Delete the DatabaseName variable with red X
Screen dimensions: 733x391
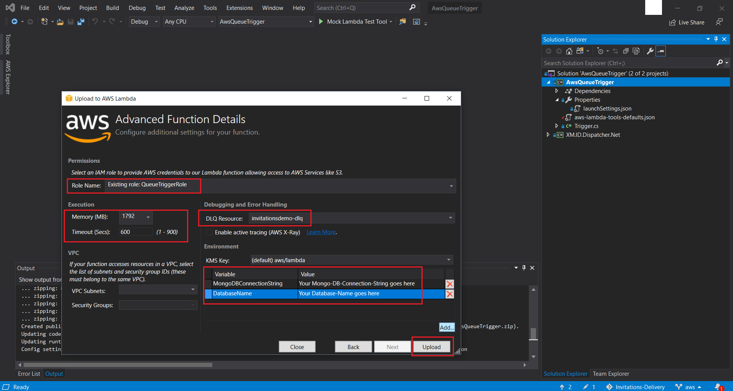point(450,294)
